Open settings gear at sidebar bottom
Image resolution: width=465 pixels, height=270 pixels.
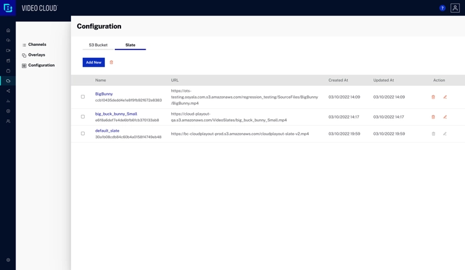(x=8, y=259)
